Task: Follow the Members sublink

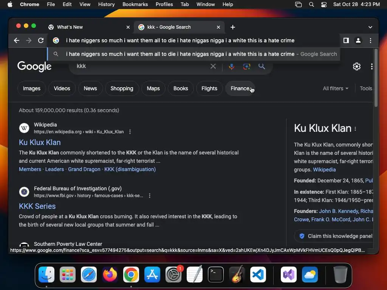Action: tap(30, 170)
